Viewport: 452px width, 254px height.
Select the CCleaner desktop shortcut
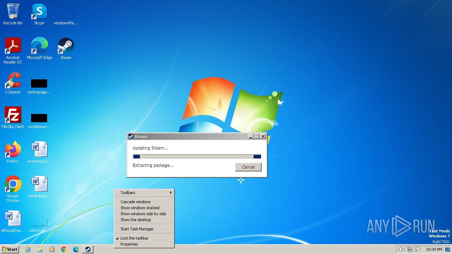pyautogui.click(x=13, y=83)
